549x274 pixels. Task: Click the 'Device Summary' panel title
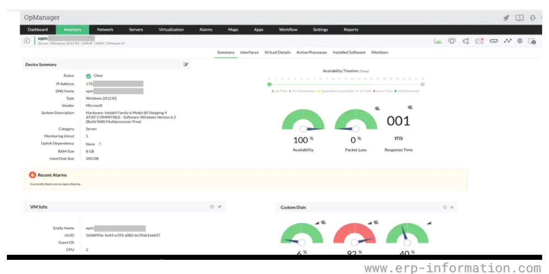click(x=41, y=65)
